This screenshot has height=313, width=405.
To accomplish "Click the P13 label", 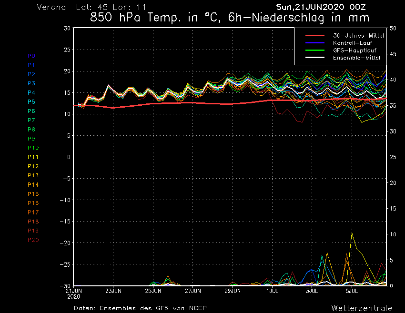I will pyautogui.click(x=33, y=175).
